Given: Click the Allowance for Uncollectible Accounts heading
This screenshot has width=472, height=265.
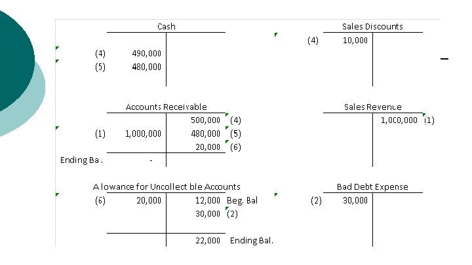Looking at the screenshot, I should point(167,187).
